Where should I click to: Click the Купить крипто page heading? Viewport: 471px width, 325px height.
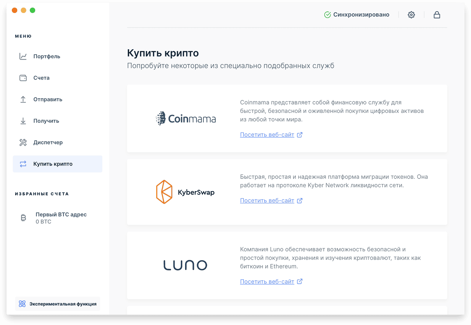tap(163, 53)
